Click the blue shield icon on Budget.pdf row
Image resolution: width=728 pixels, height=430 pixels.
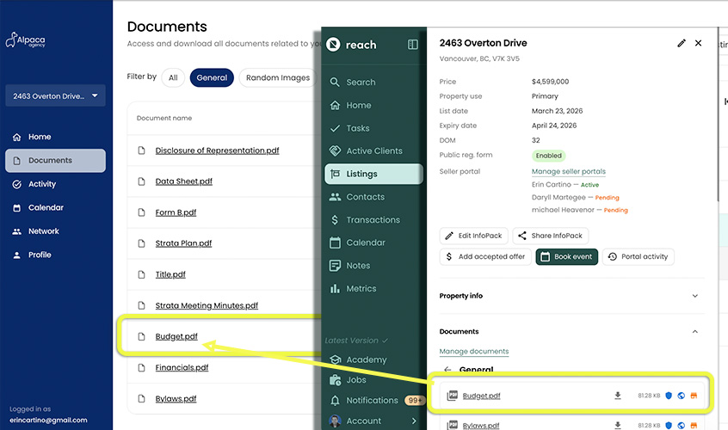(x=669, y=396)
